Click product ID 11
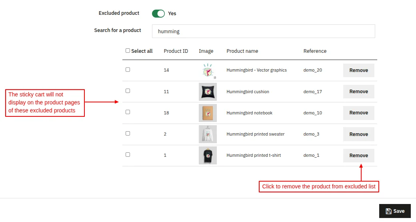Screen dimensions: 416x222 [x=166, y=92]
